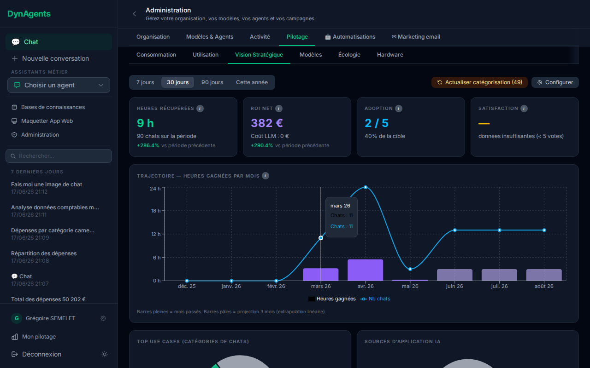Select the 7 jours period

point(145,82)
